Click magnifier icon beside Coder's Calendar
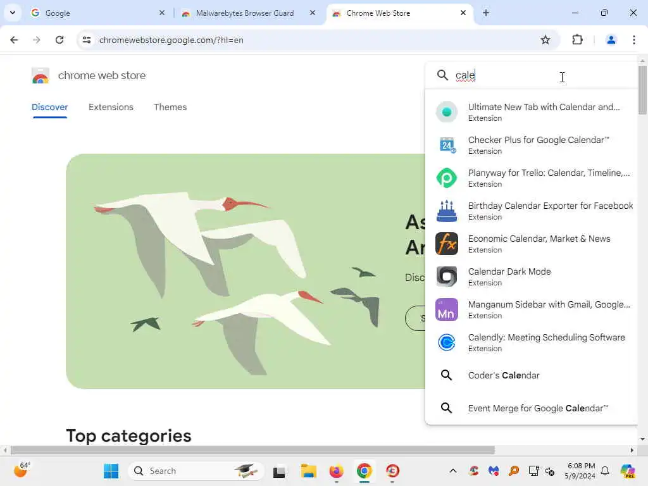The height and width of the screenshot is (486, 648). click(x=446, y=375)
